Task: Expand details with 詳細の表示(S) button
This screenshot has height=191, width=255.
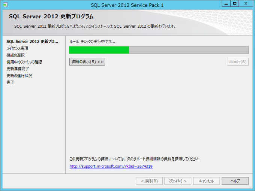Action: pos(87,62)
